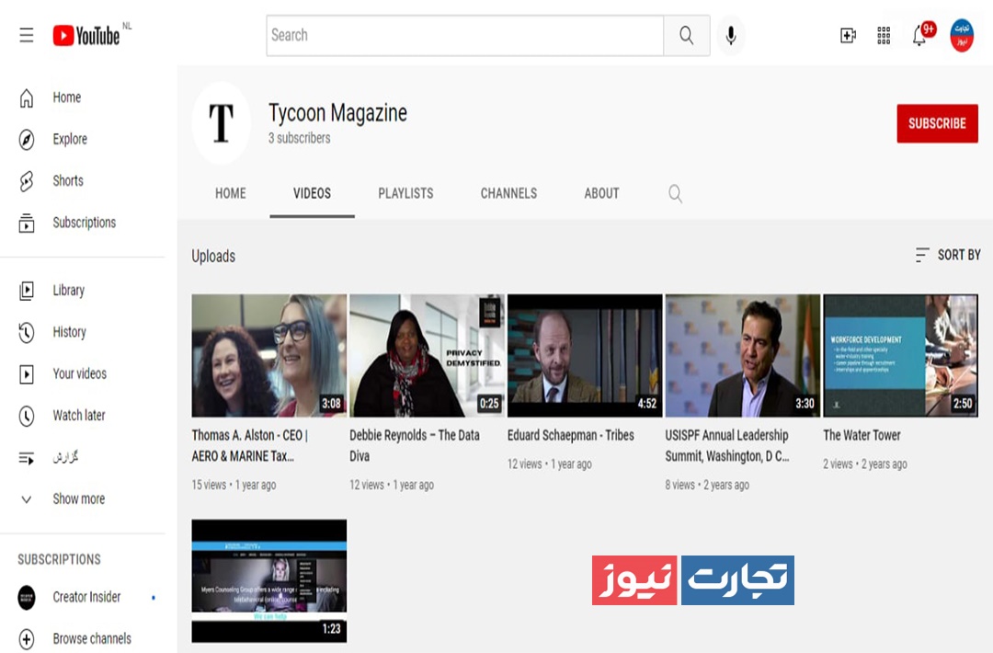Click the Library sidebar icon
Screen dimensions: 993x653
coord(27,291)
